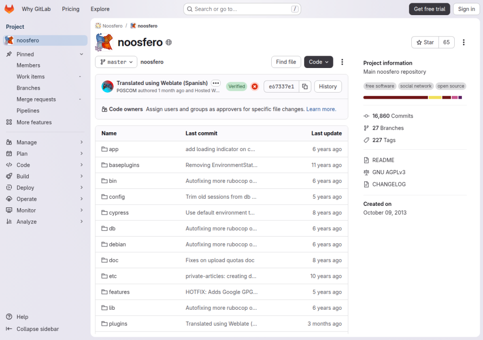Click the Build rocket icon
This screenshot has height=340, width=483.
[9, 176]
